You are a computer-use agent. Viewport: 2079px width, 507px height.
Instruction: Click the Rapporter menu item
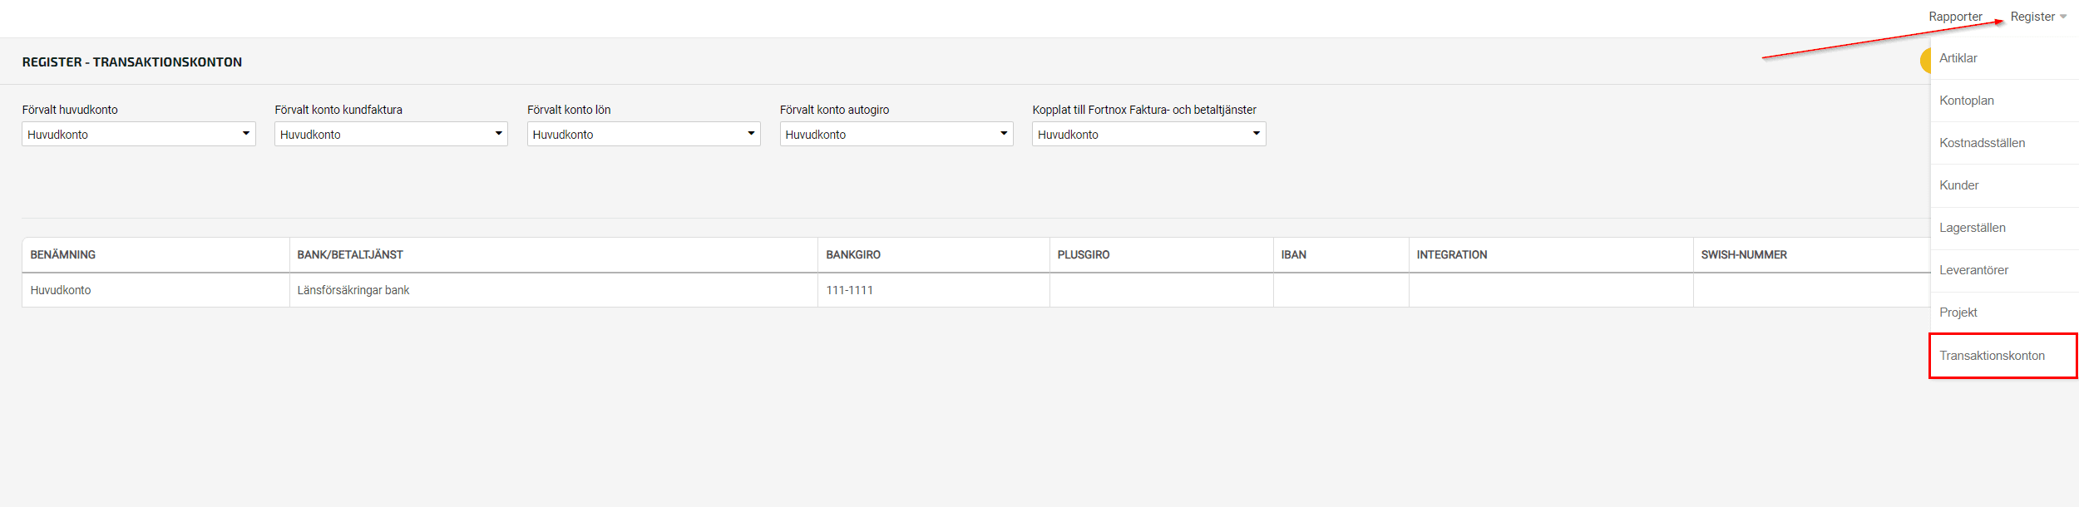click(x=1955, y=17)
